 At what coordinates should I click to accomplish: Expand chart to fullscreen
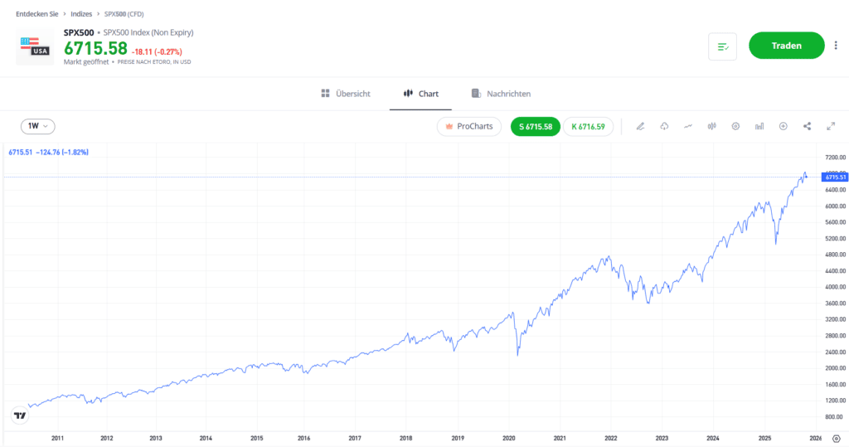point(831,127)
